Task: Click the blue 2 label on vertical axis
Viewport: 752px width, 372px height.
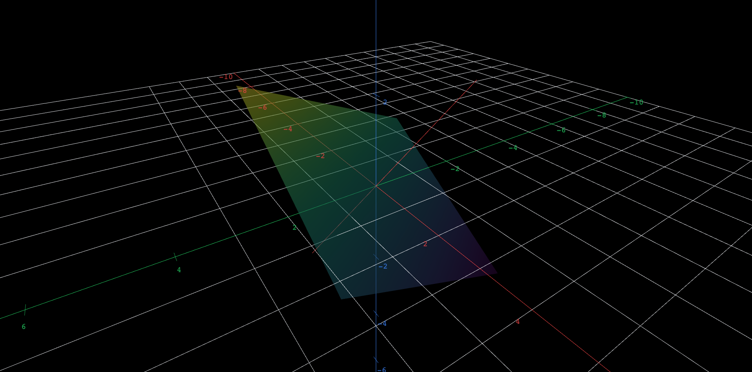Action: [x=385, y=102]
